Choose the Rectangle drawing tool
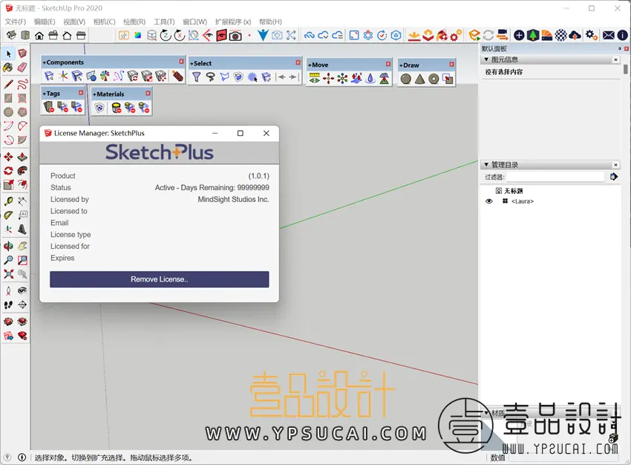This screenshot has height=465, width=631. [x=8, y=98]
